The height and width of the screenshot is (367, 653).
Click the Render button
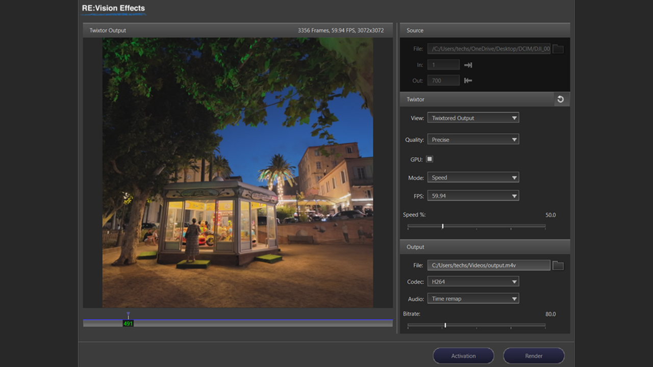coord(534,356)
